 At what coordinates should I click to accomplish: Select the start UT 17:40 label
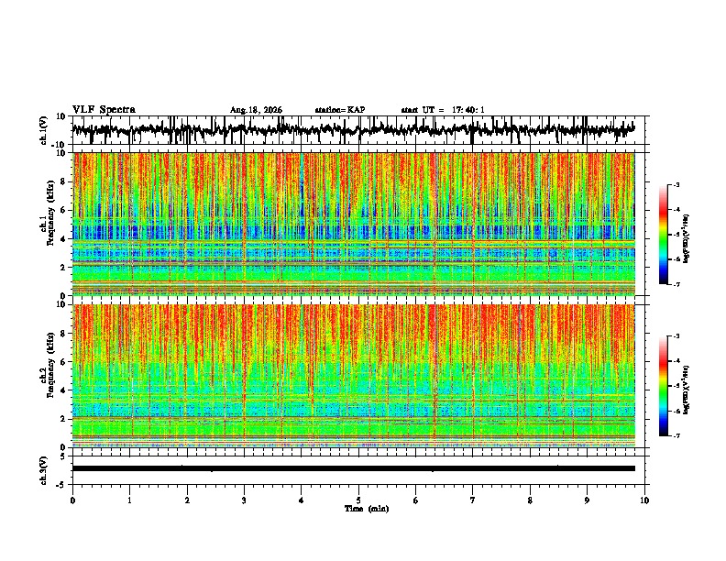tap(443, 110)
